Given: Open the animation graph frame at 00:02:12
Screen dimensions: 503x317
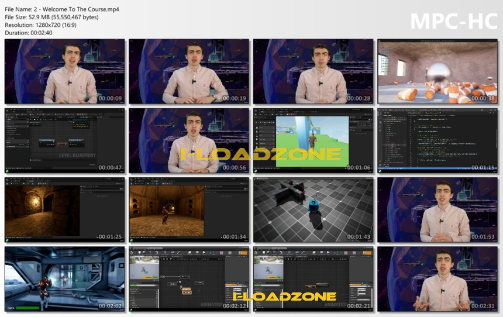Looking at the screenshot, I should [189, 279].
